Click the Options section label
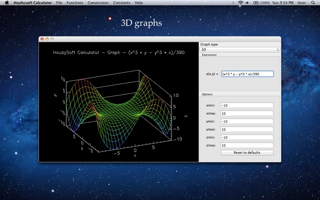Image resolution: width=320 pixels, height=200 pixels. 207,94
